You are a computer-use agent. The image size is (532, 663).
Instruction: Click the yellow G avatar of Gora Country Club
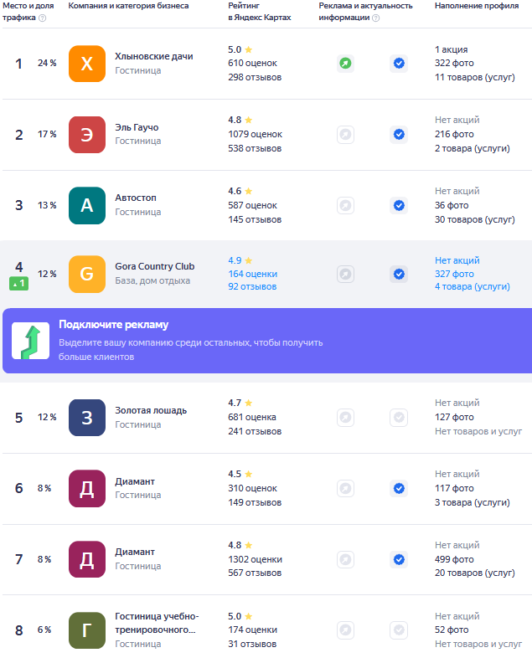point(87,274)
